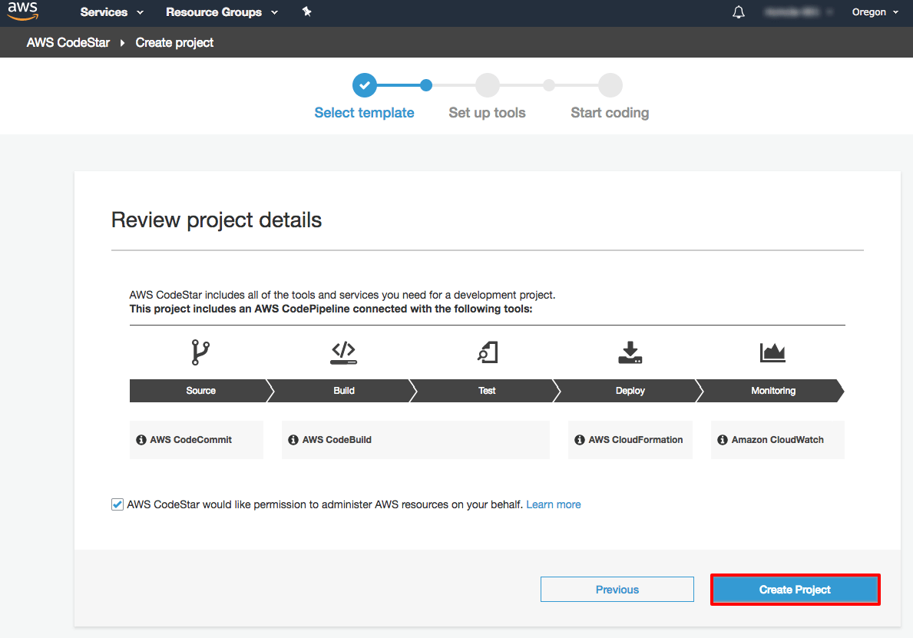Click the Source pipeline stage
This screenshot has width=913, height=638.
pyautogui.click(x=201, y=391)
